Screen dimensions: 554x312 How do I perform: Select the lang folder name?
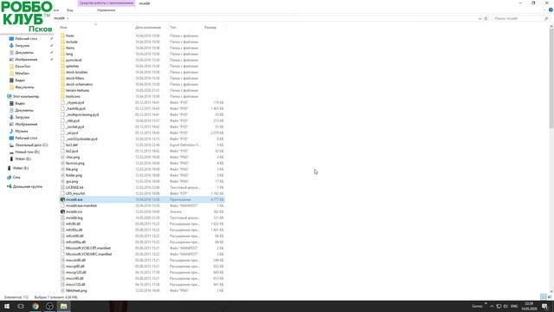pyautogui.click(x=69, y=54)
